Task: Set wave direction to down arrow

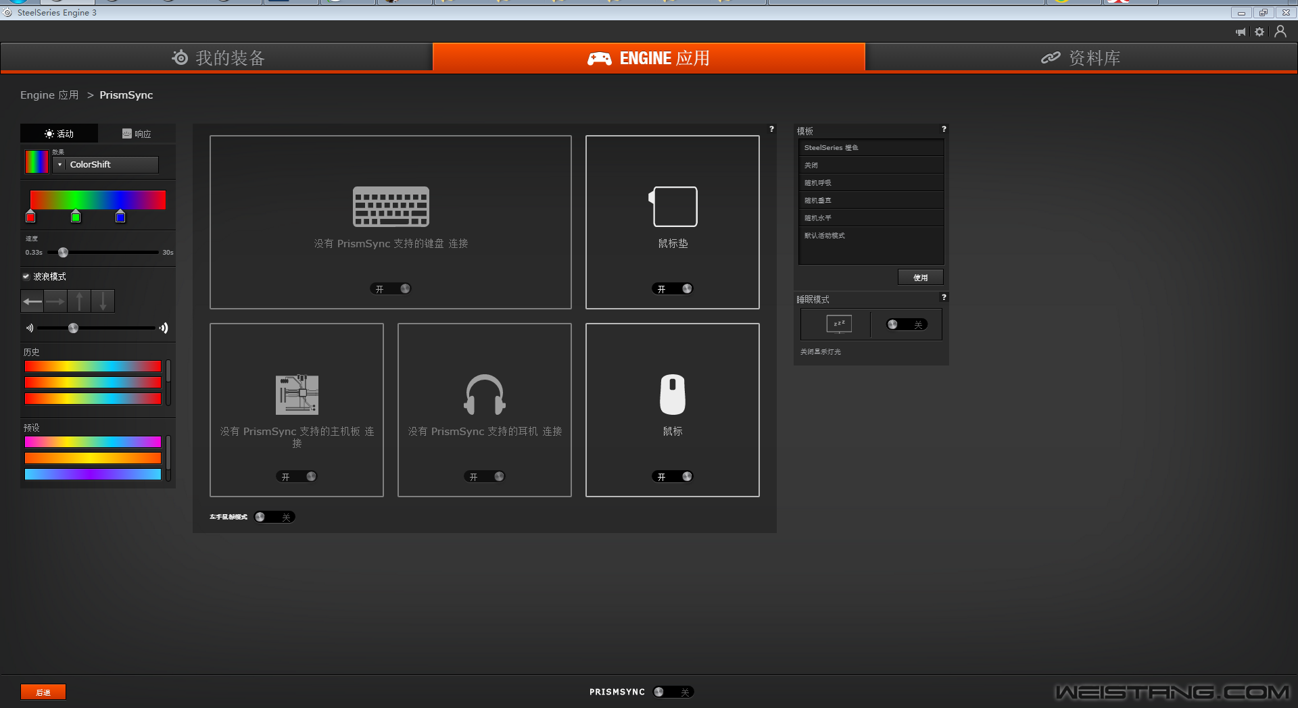Action: coord(103,301)
